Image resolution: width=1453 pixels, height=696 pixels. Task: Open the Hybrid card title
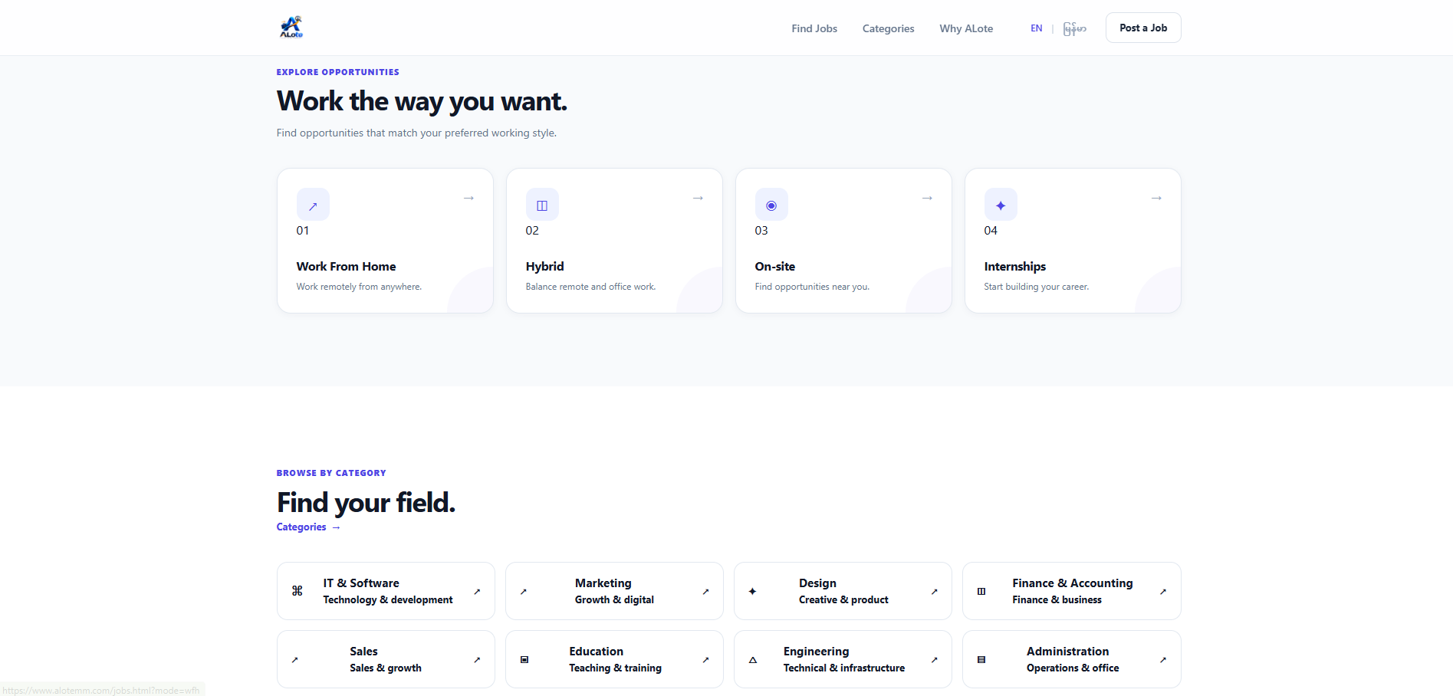pyautogui.click(x=544, y=267)
